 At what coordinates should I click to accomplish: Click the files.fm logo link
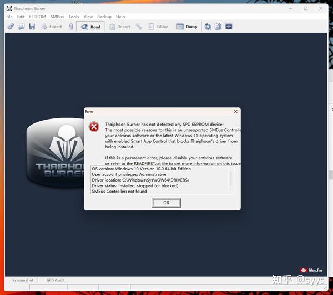311,270
